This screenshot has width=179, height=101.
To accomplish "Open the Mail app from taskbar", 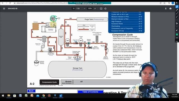I will 38,96.
